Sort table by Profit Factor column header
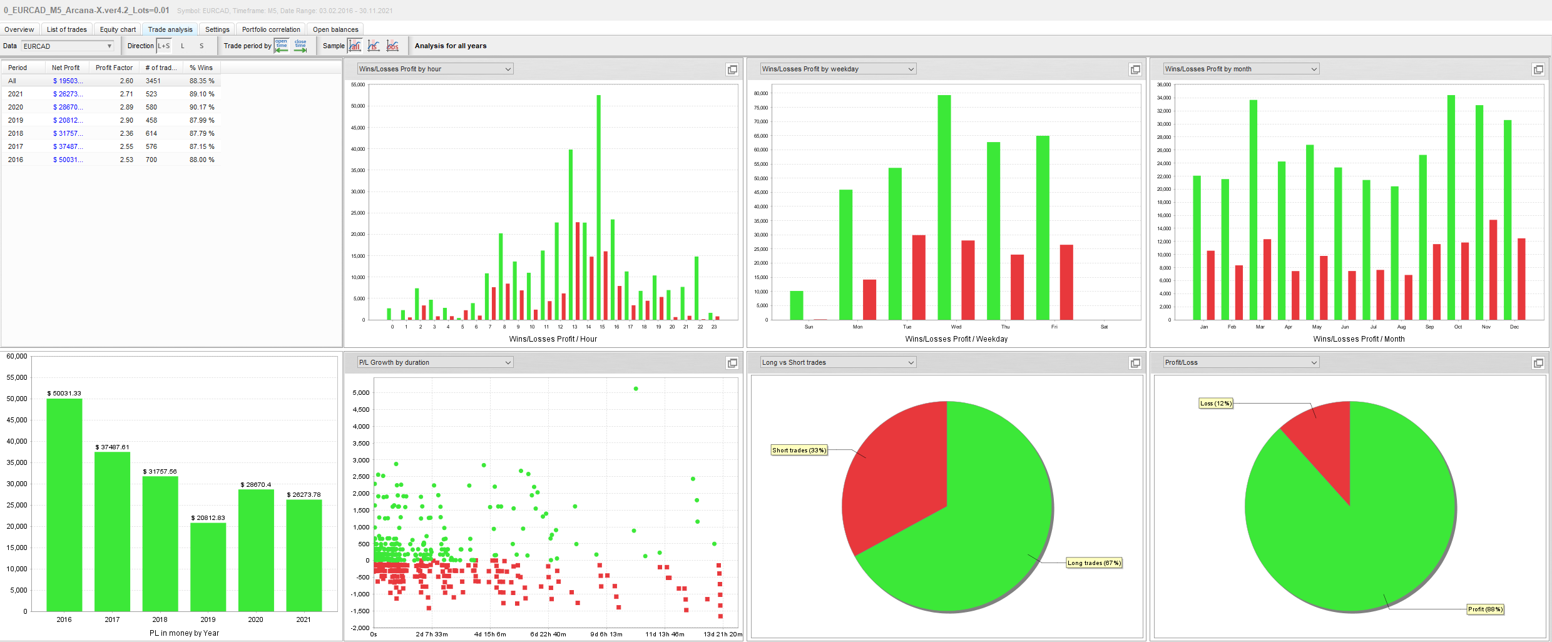 [114, 68]
